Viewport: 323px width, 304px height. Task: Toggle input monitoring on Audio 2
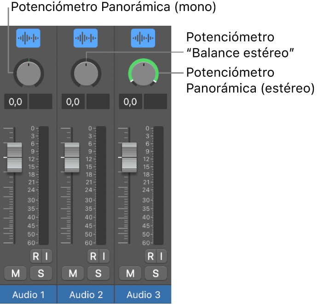104,257
